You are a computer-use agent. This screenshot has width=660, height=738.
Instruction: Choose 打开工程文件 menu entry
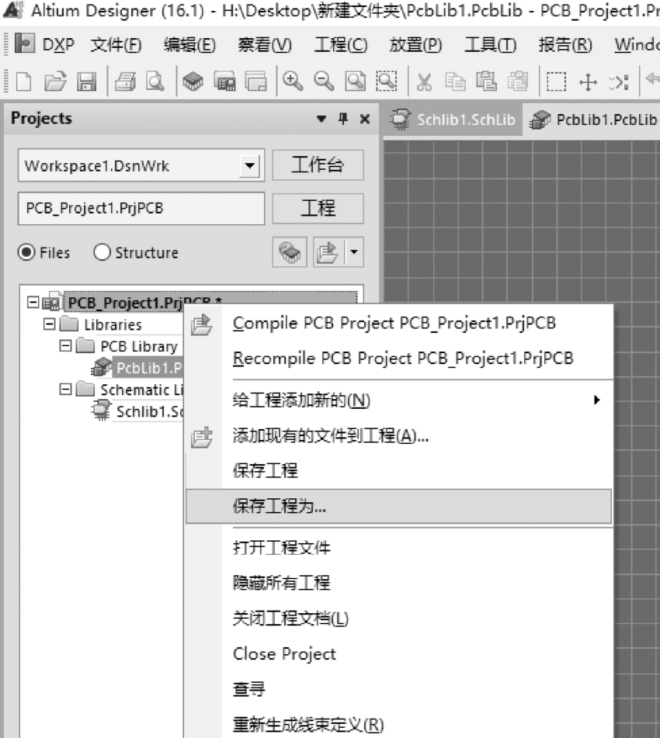pyautogui.click(x=399, y=547)
